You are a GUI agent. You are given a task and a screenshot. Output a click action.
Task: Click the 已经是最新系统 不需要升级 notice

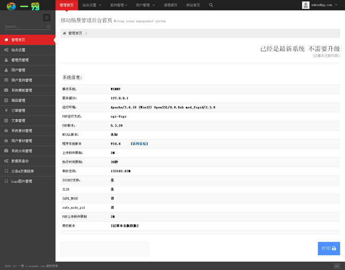[x=300, y=49]
